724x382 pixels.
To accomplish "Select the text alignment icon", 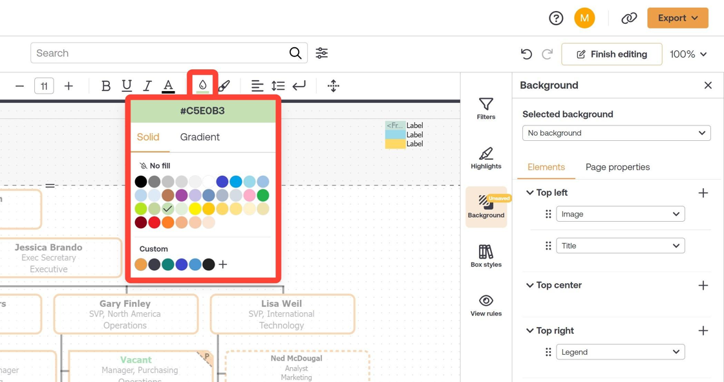I will point(257,85).
